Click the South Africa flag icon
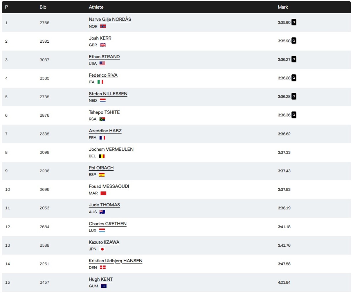Screen dimensions: 353x294 [x=102, y=119]
